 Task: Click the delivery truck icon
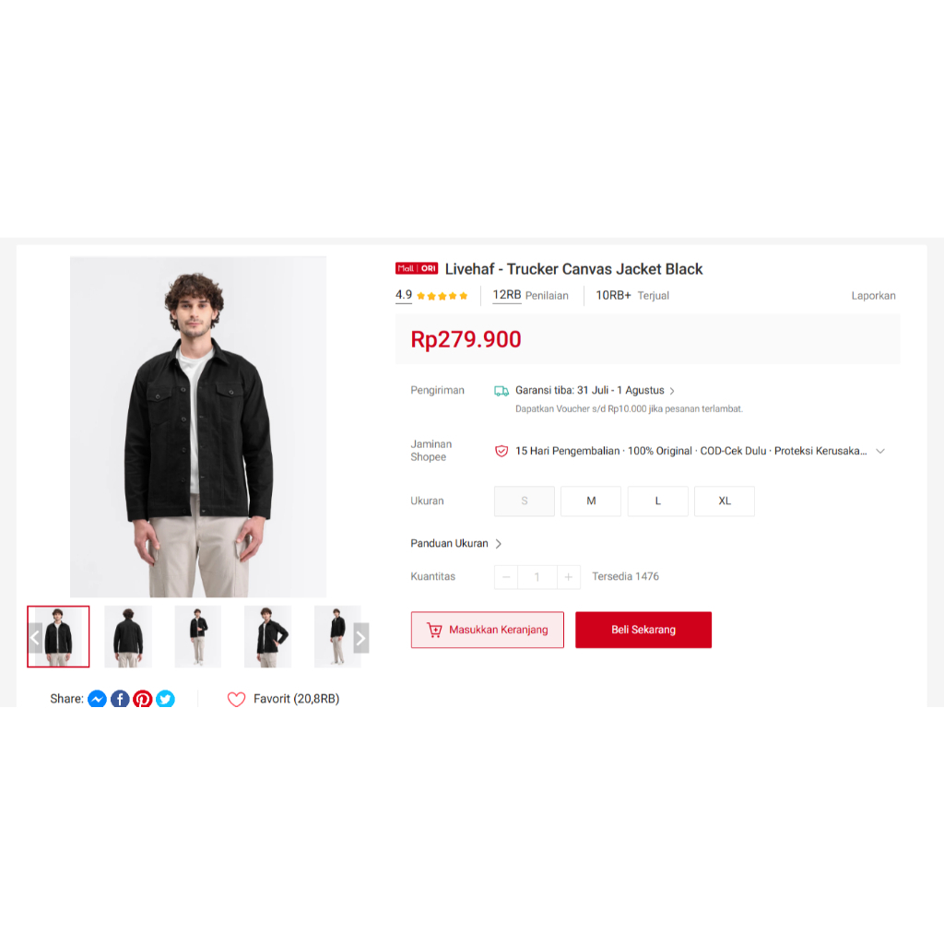click(x=501, y=391)
